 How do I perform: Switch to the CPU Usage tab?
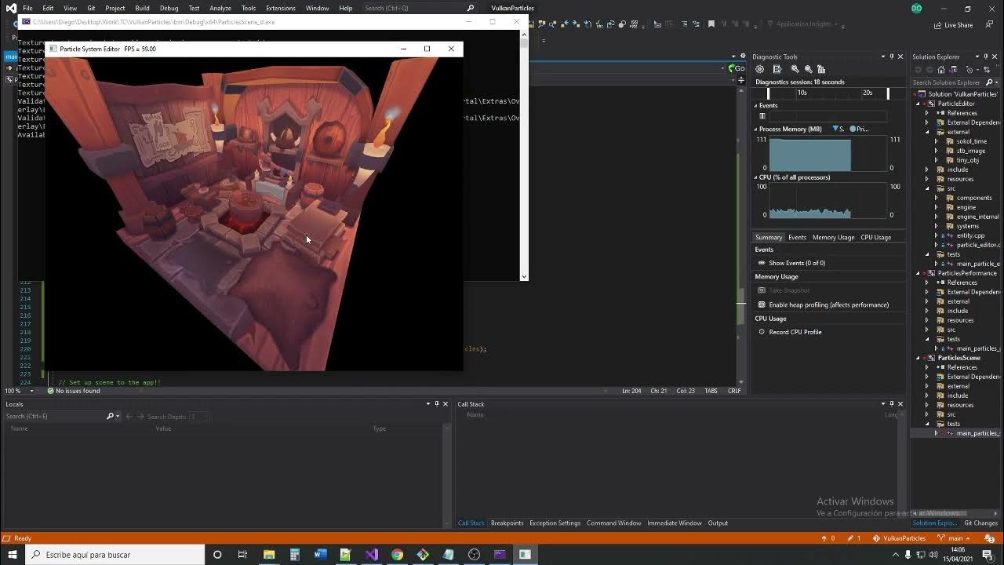click(x=875, y=237)
